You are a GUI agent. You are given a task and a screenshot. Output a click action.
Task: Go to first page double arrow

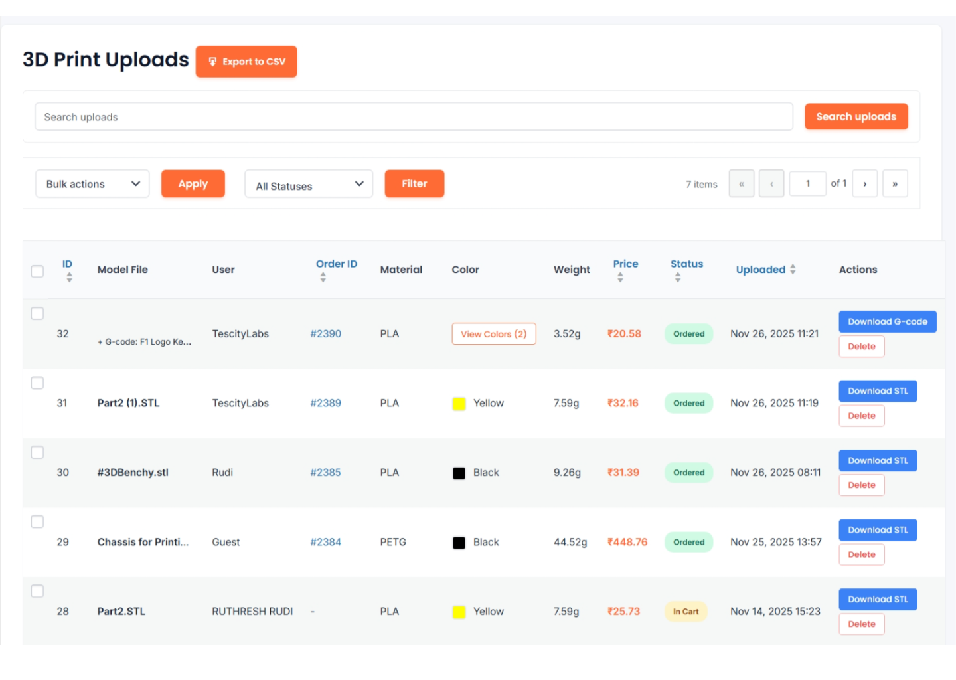pyautogui.click(x=741, y=184)
